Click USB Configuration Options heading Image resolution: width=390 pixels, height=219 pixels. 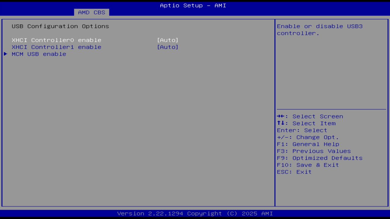(x=60, y=26)
